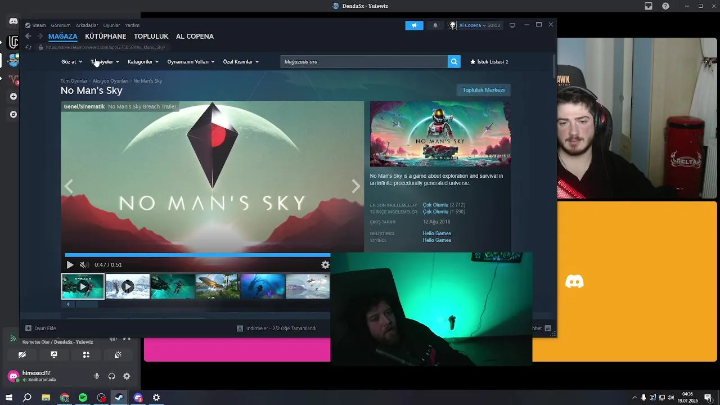Click the thumbnail strip left scroll arrow

click(68, 304)
